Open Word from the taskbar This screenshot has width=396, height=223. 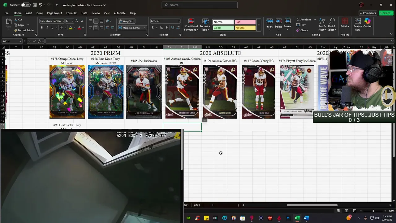(306, 218)
